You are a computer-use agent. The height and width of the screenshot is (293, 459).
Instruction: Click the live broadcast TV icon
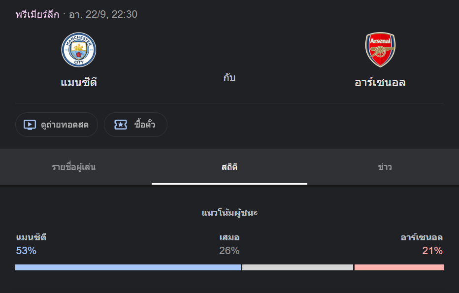click(x=30, y=125)
